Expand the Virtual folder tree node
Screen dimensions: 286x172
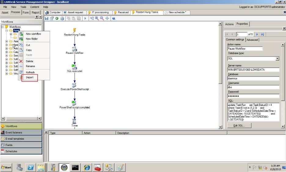[x=7, y=74]
